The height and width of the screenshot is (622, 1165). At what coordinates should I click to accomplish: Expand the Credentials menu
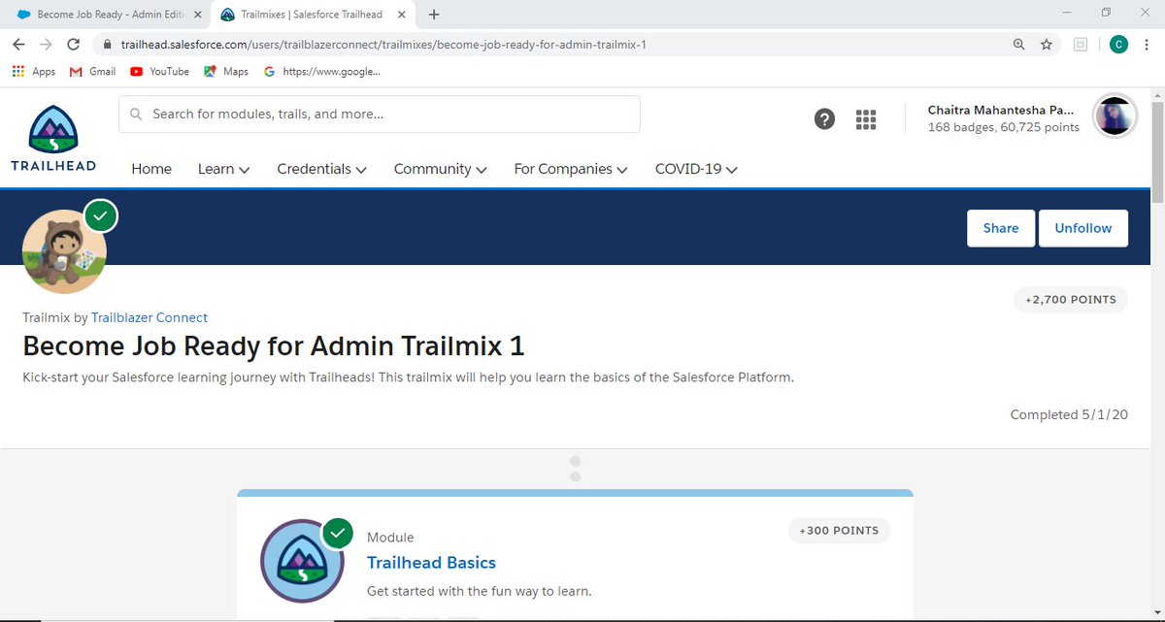(x=321, y=169)
